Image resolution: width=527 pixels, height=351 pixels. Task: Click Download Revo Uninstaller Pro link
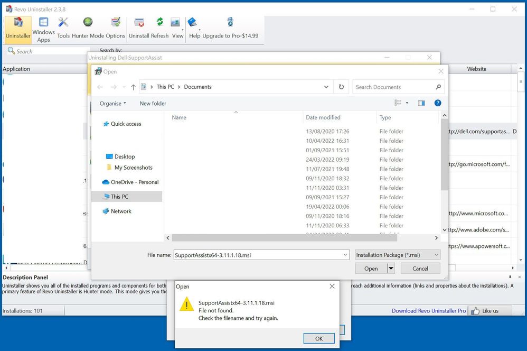click(429, 311)
